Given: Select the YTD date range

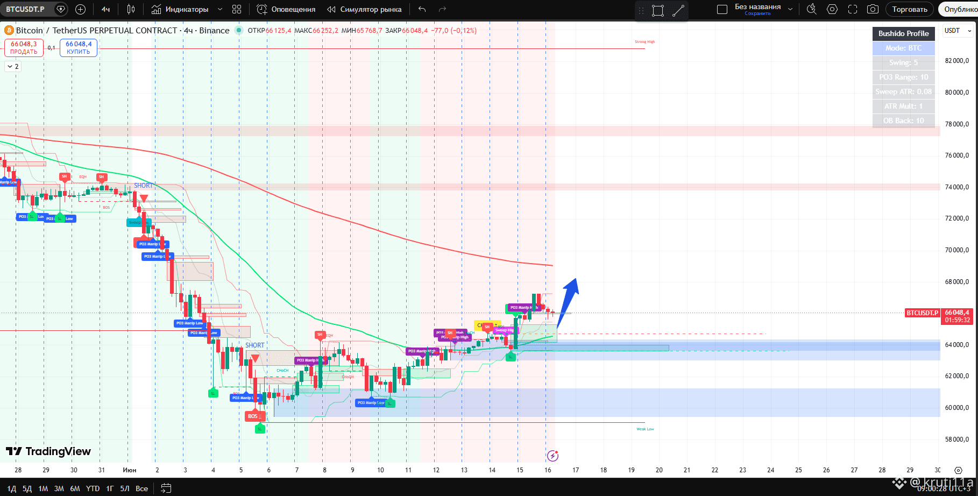Looking at the screenshot, I should (93, 488).
